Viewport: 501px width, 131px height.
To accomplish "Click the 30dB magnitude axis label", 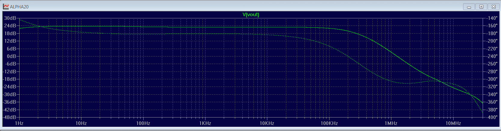I will (10, 18).
